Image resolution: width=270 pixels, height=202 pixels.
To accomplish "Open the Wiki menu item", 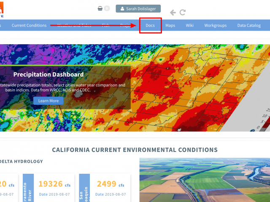I will [x=189, y=25].
